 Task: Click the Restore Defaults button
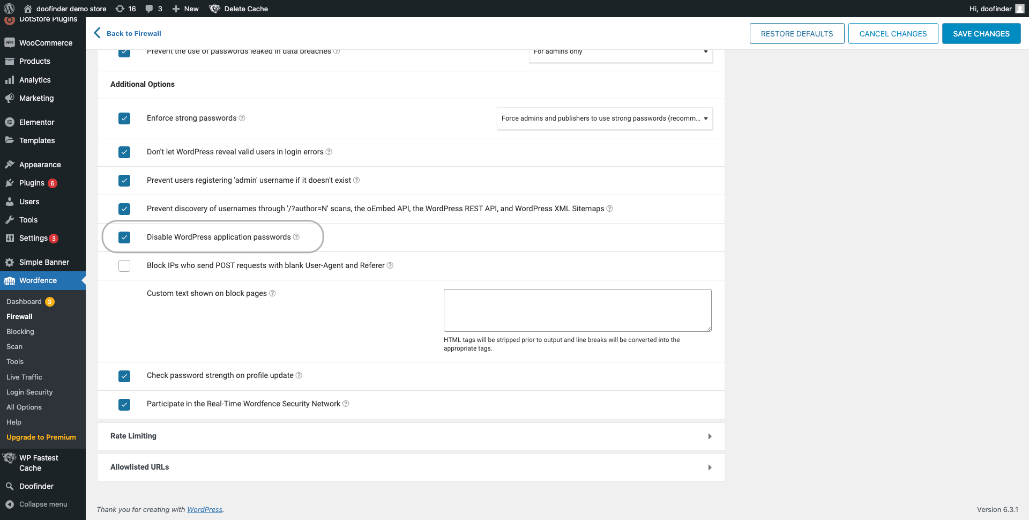(x=797, y=34)
